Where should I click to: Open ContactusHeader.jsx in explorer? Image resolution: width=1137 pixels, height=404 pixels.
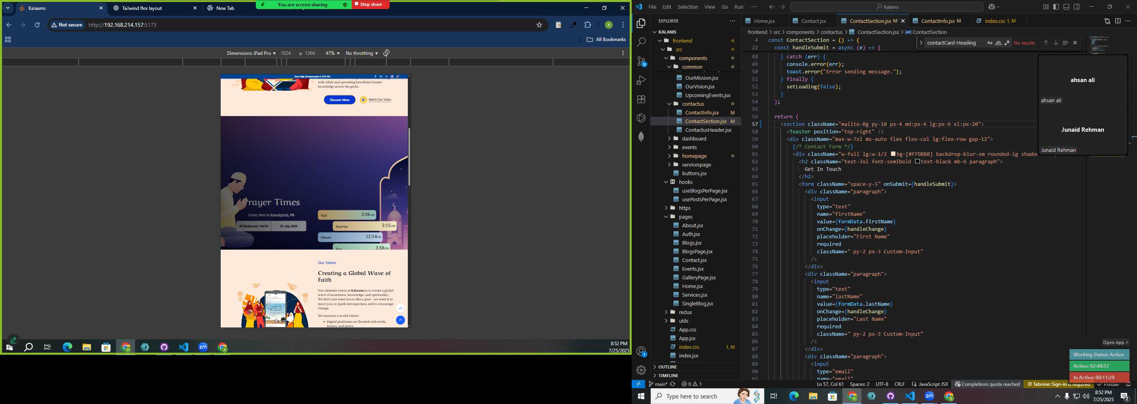click(708, 130)
